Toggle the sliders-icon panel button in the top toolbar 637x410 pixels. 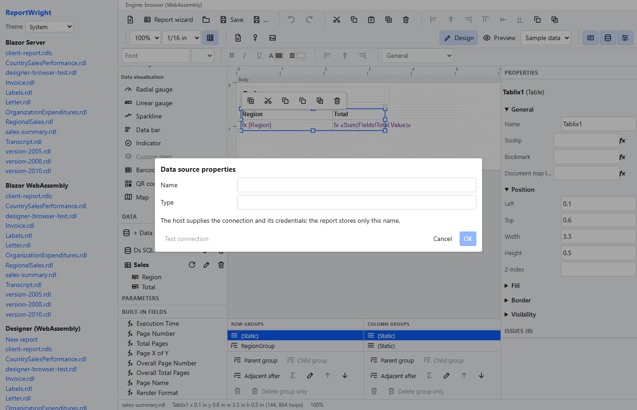click(x=625, y=38)
